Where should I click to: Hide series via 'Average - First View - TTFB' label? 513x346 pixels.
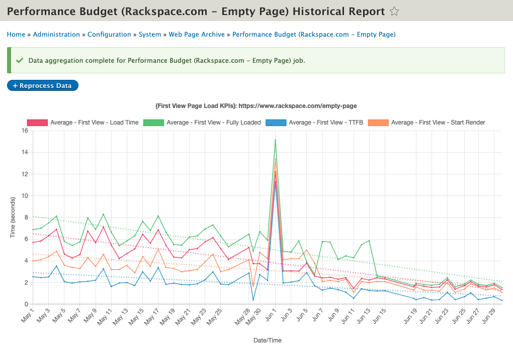pos(326,123)
